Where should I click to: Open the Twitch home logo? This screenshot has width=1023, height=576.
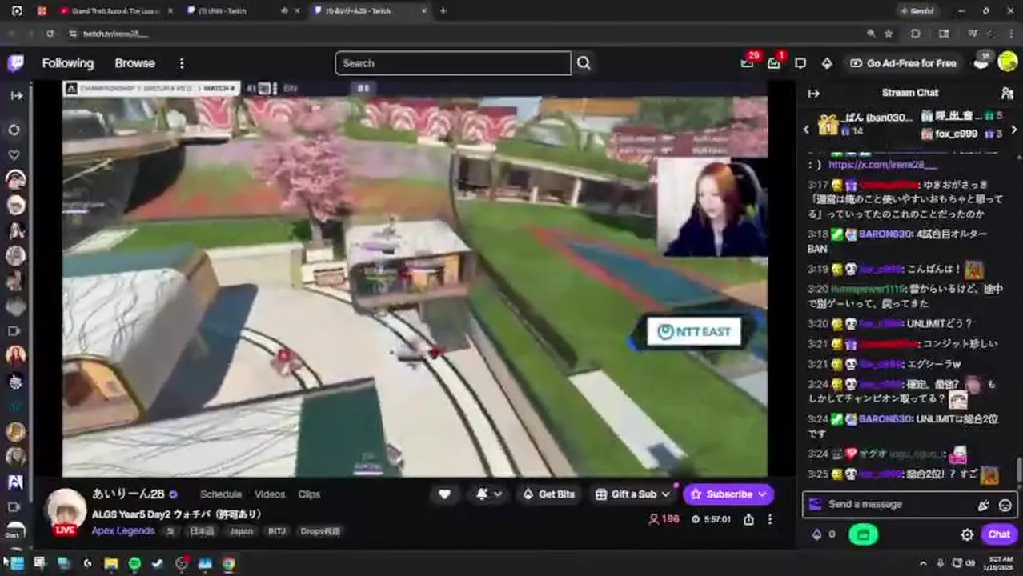click(15, 63)
